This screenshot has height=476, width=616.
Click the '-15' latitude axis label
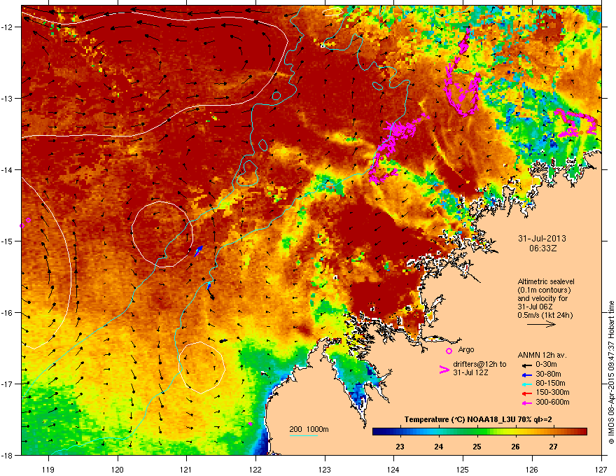[x=7, y=241]
